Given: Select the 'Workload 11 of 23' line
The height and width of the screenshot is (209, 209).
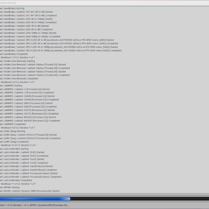Looking at the screenshot, I should [18, 184].
